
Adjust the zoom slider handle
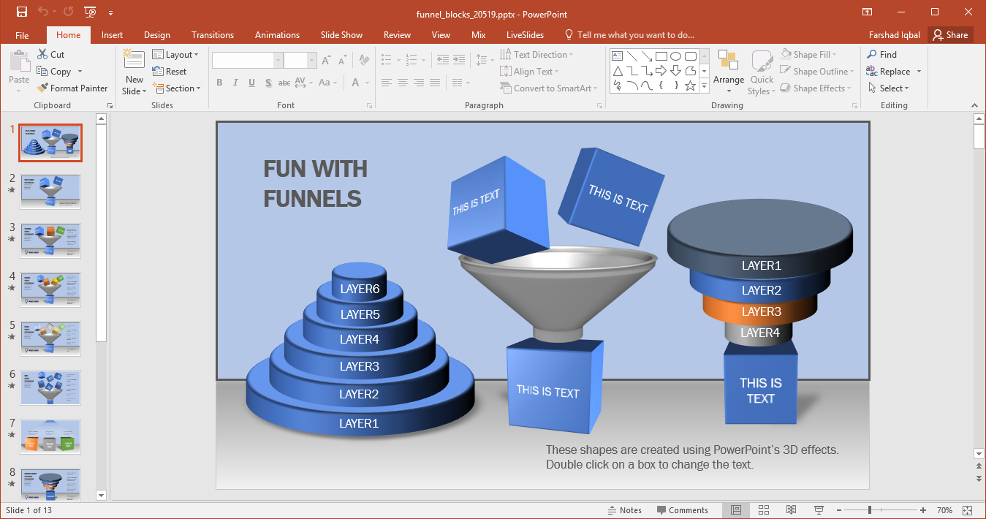pos(869,510)
